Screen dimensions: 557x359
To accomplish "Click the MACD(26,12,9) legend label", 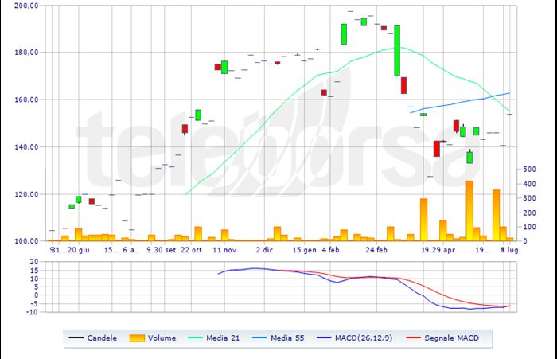I will coord(364,338).
